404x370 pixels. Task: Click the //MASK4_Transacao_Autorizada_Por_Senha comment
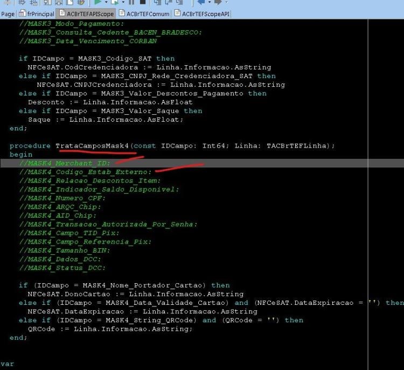point(108,224)
